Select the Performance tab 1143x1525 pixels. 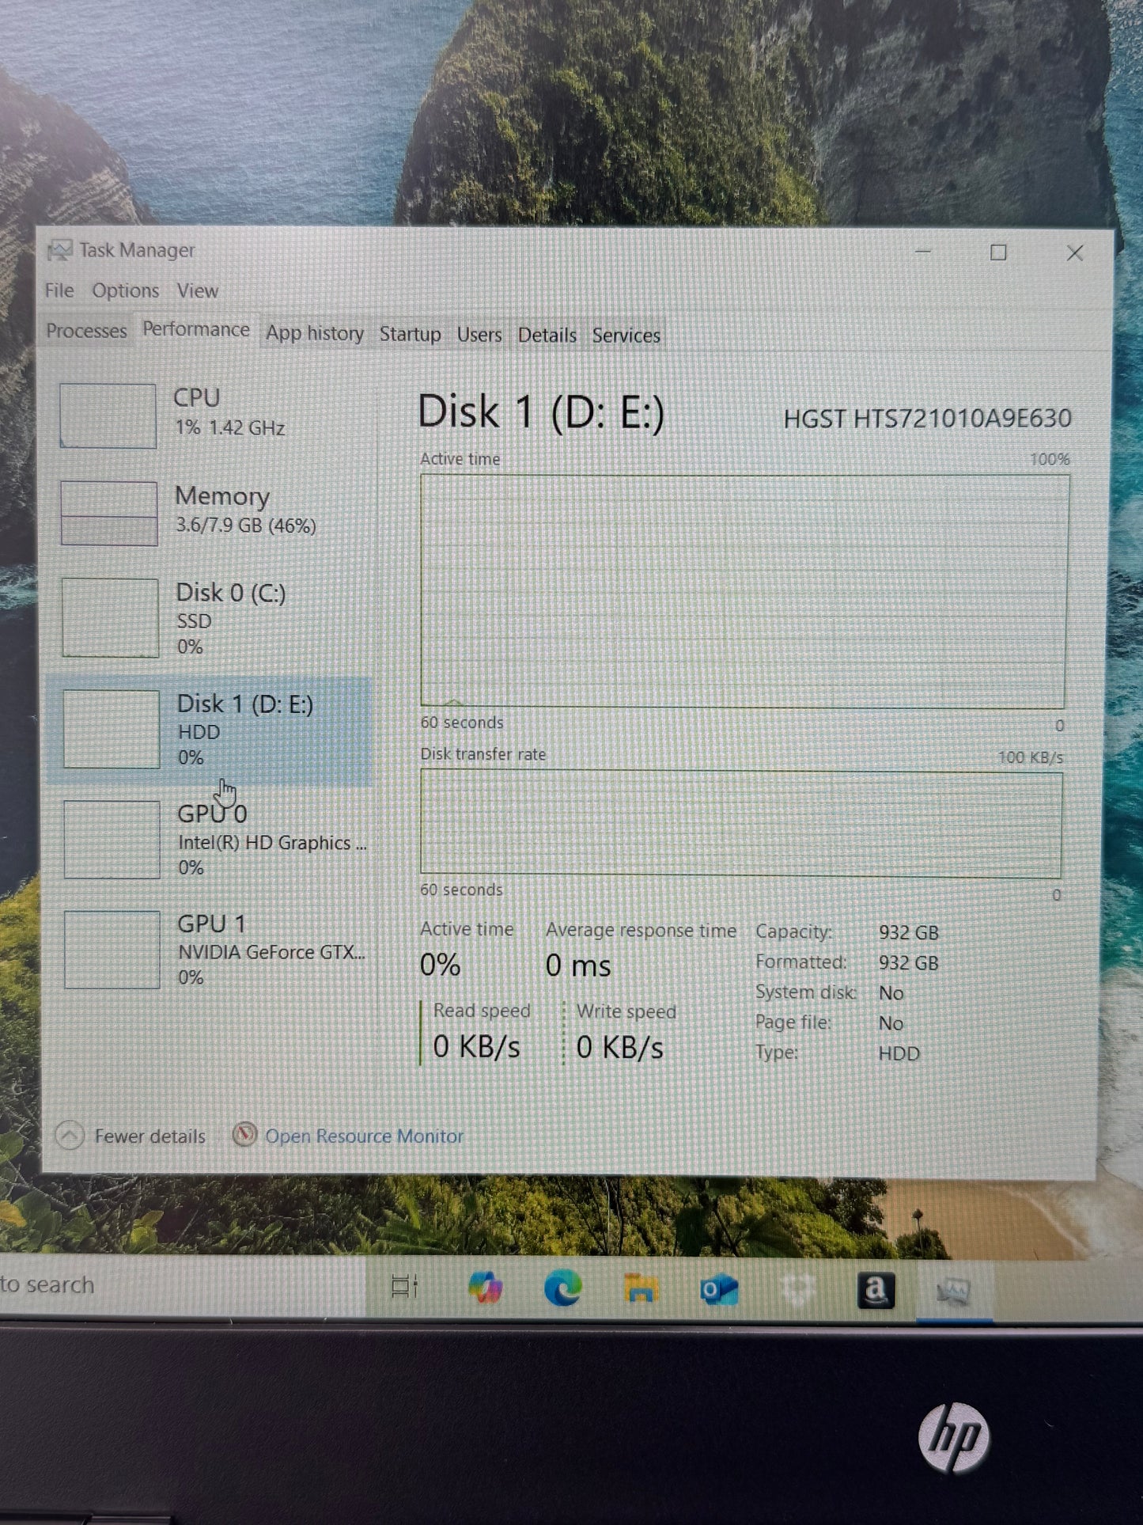tap(195, 329)
